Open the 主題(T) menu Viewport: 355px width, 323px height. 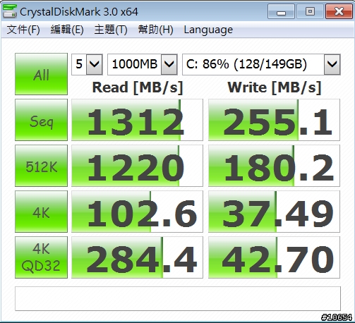point(111,30)
